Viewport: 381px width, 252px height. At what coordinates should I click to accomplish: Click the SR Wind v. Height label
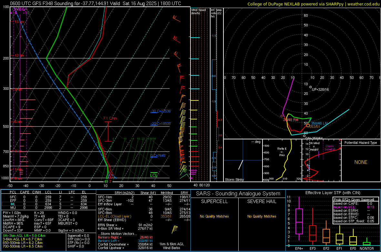[x=314, y=146]
